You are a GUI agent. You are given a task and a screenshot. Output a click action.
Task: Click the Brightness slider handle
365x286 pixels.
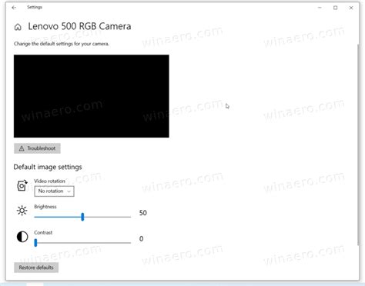(82, 217)
